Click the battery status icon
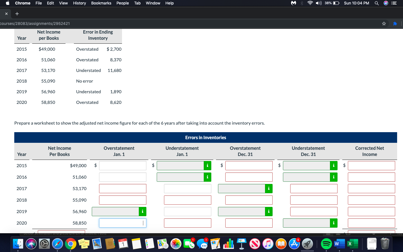 [x=336, y=3]
